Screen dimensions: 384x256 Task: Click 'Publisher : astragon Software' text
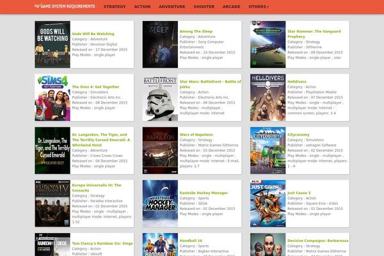click(312, 145)
